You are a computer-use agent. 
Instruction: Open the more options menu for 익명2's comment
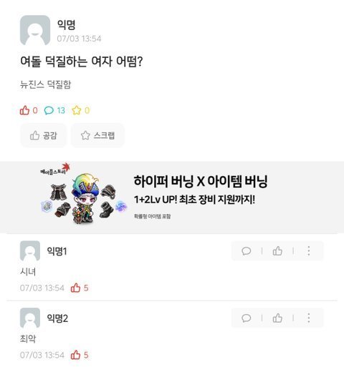click(309, 318)
